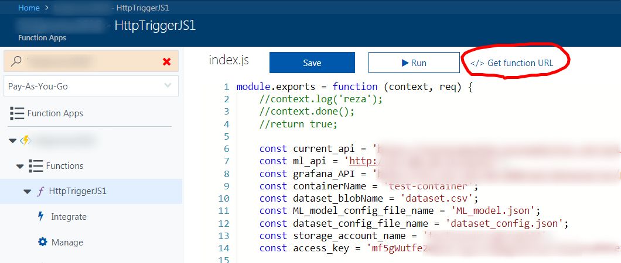Click the //context.done(); comment line
The image size is (621, 263).
[x=307, y=112]
